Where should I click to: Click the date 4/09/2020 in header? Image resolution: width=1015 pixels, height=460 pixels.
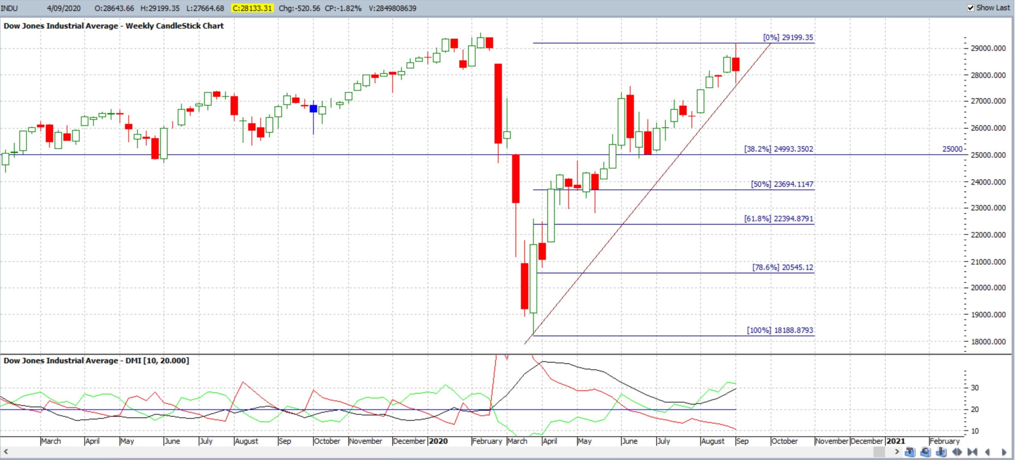coord(64,8)
